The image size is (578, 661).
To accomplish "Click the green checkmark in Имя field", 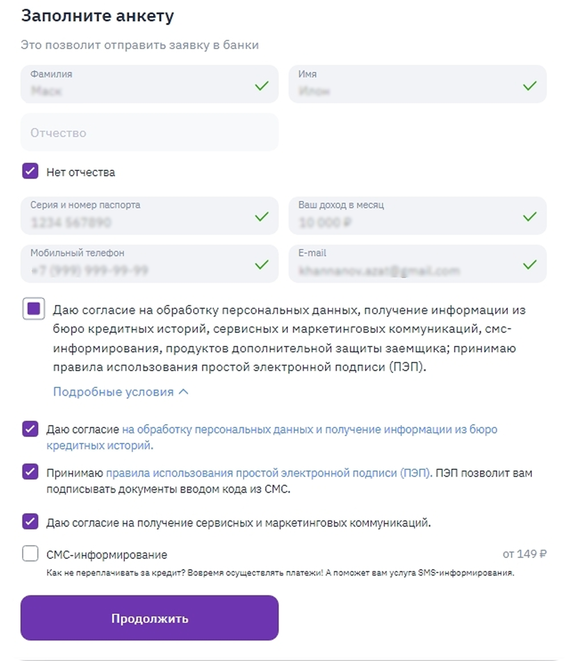I will coord(529,85).
